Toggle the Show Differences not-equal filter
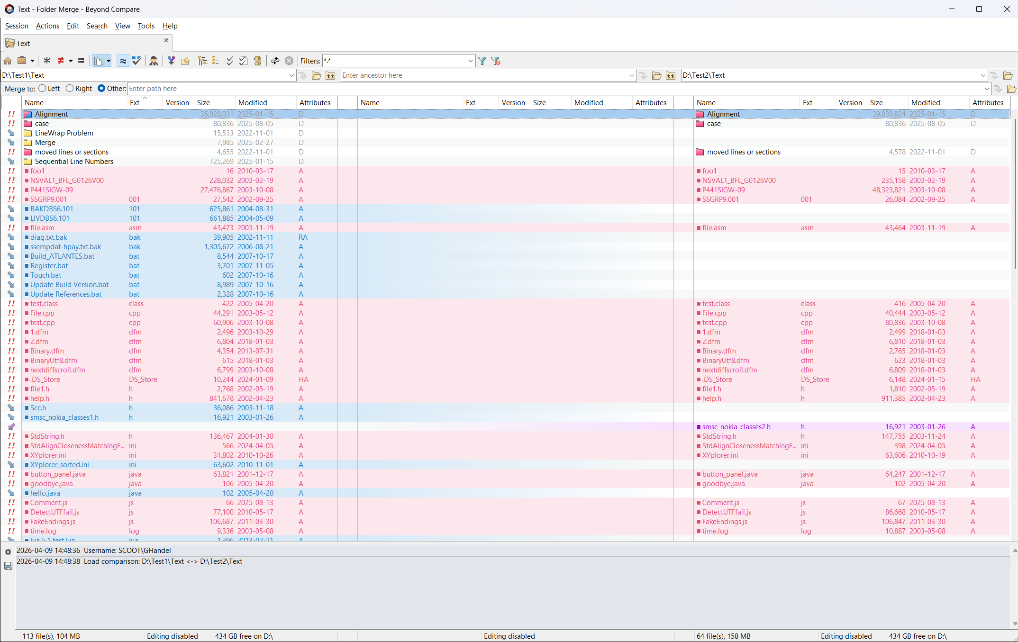The width and height of the screenshot is (1018, 642). pyautogui.click(x=61, y=61)
